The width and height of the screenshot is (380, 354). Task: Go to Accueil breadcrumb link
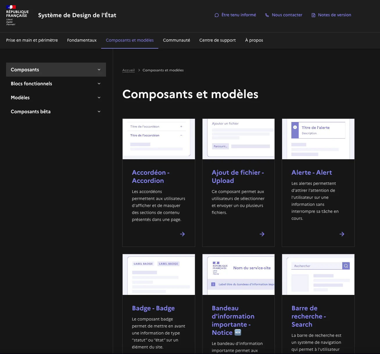[128, 70]
